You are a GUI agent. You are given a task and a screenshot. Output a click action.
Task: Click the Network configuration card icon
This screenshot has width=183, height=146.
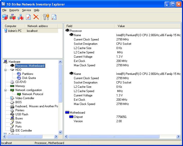tap(12, 90)
